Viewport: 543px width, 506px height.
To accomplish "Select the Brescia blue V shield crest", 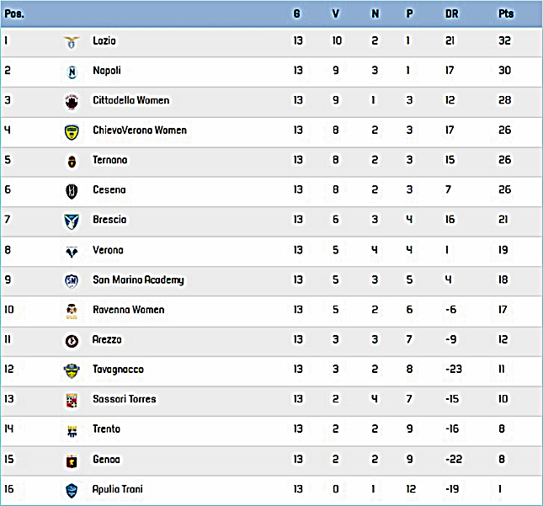I will 72,221.
